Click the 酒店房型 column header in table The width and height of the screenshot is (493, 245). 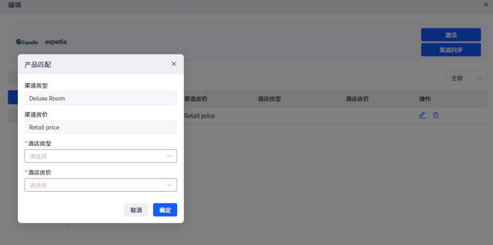pyautogui.click(x=269, y=99)
